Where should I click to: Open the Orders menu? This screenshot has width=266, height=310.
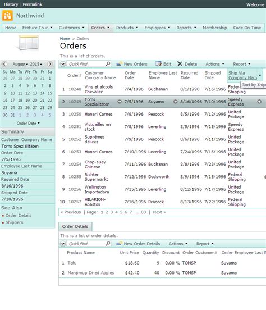pos(100,28)
